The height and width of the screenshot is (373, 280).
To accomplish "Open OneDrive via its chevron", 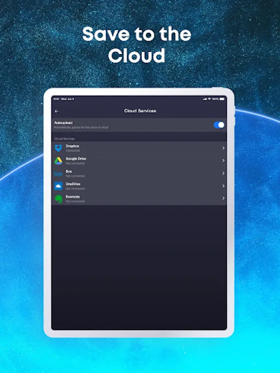I will tap(223, 186).
